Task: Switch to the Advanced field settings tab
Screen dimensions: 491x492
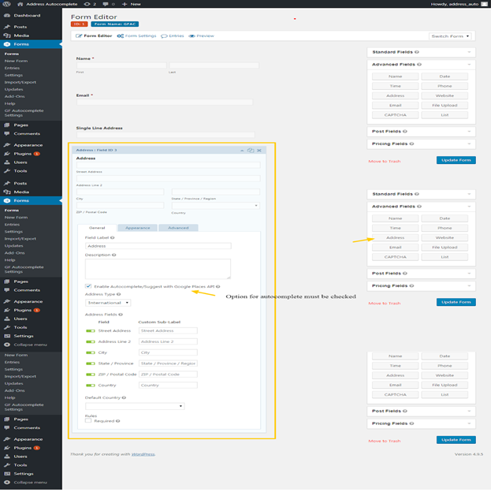Action: coord(178,228)
